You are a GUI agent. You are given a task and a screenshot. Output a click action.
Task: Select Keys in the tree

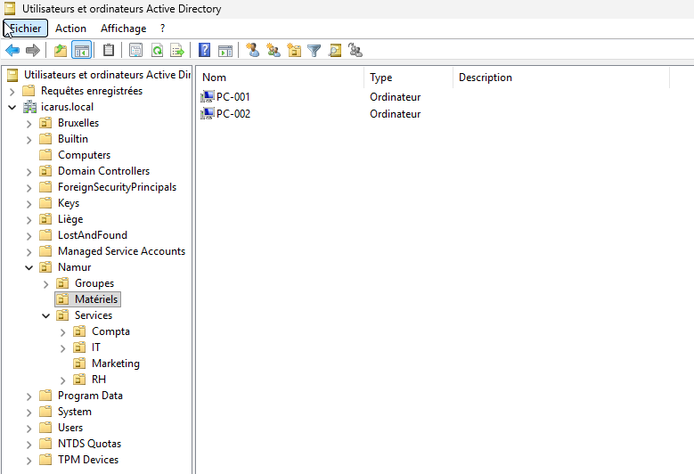point(69,203)
